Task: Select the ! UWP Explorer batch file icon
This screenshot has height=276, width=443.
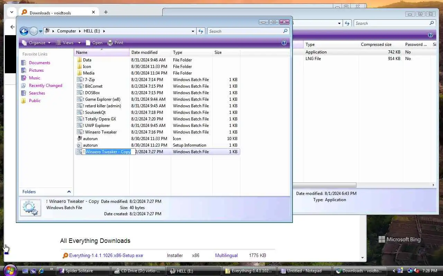Action: click(x=80, y=126)
